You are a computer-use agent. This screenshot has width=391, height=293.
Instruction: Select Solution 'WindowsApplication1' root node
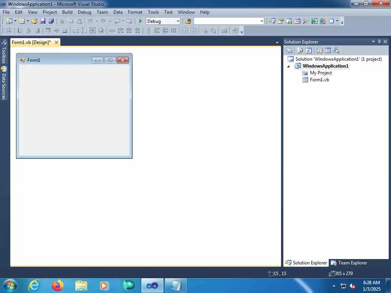(338, 59)
